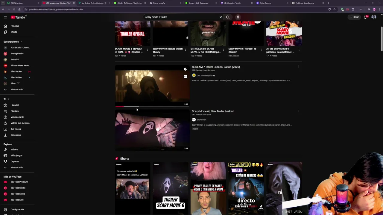Open options for scary movie 6 leaked trailer short
This screenshot has height=215, width=383.
pyautogui.click(x=186, y=50)
